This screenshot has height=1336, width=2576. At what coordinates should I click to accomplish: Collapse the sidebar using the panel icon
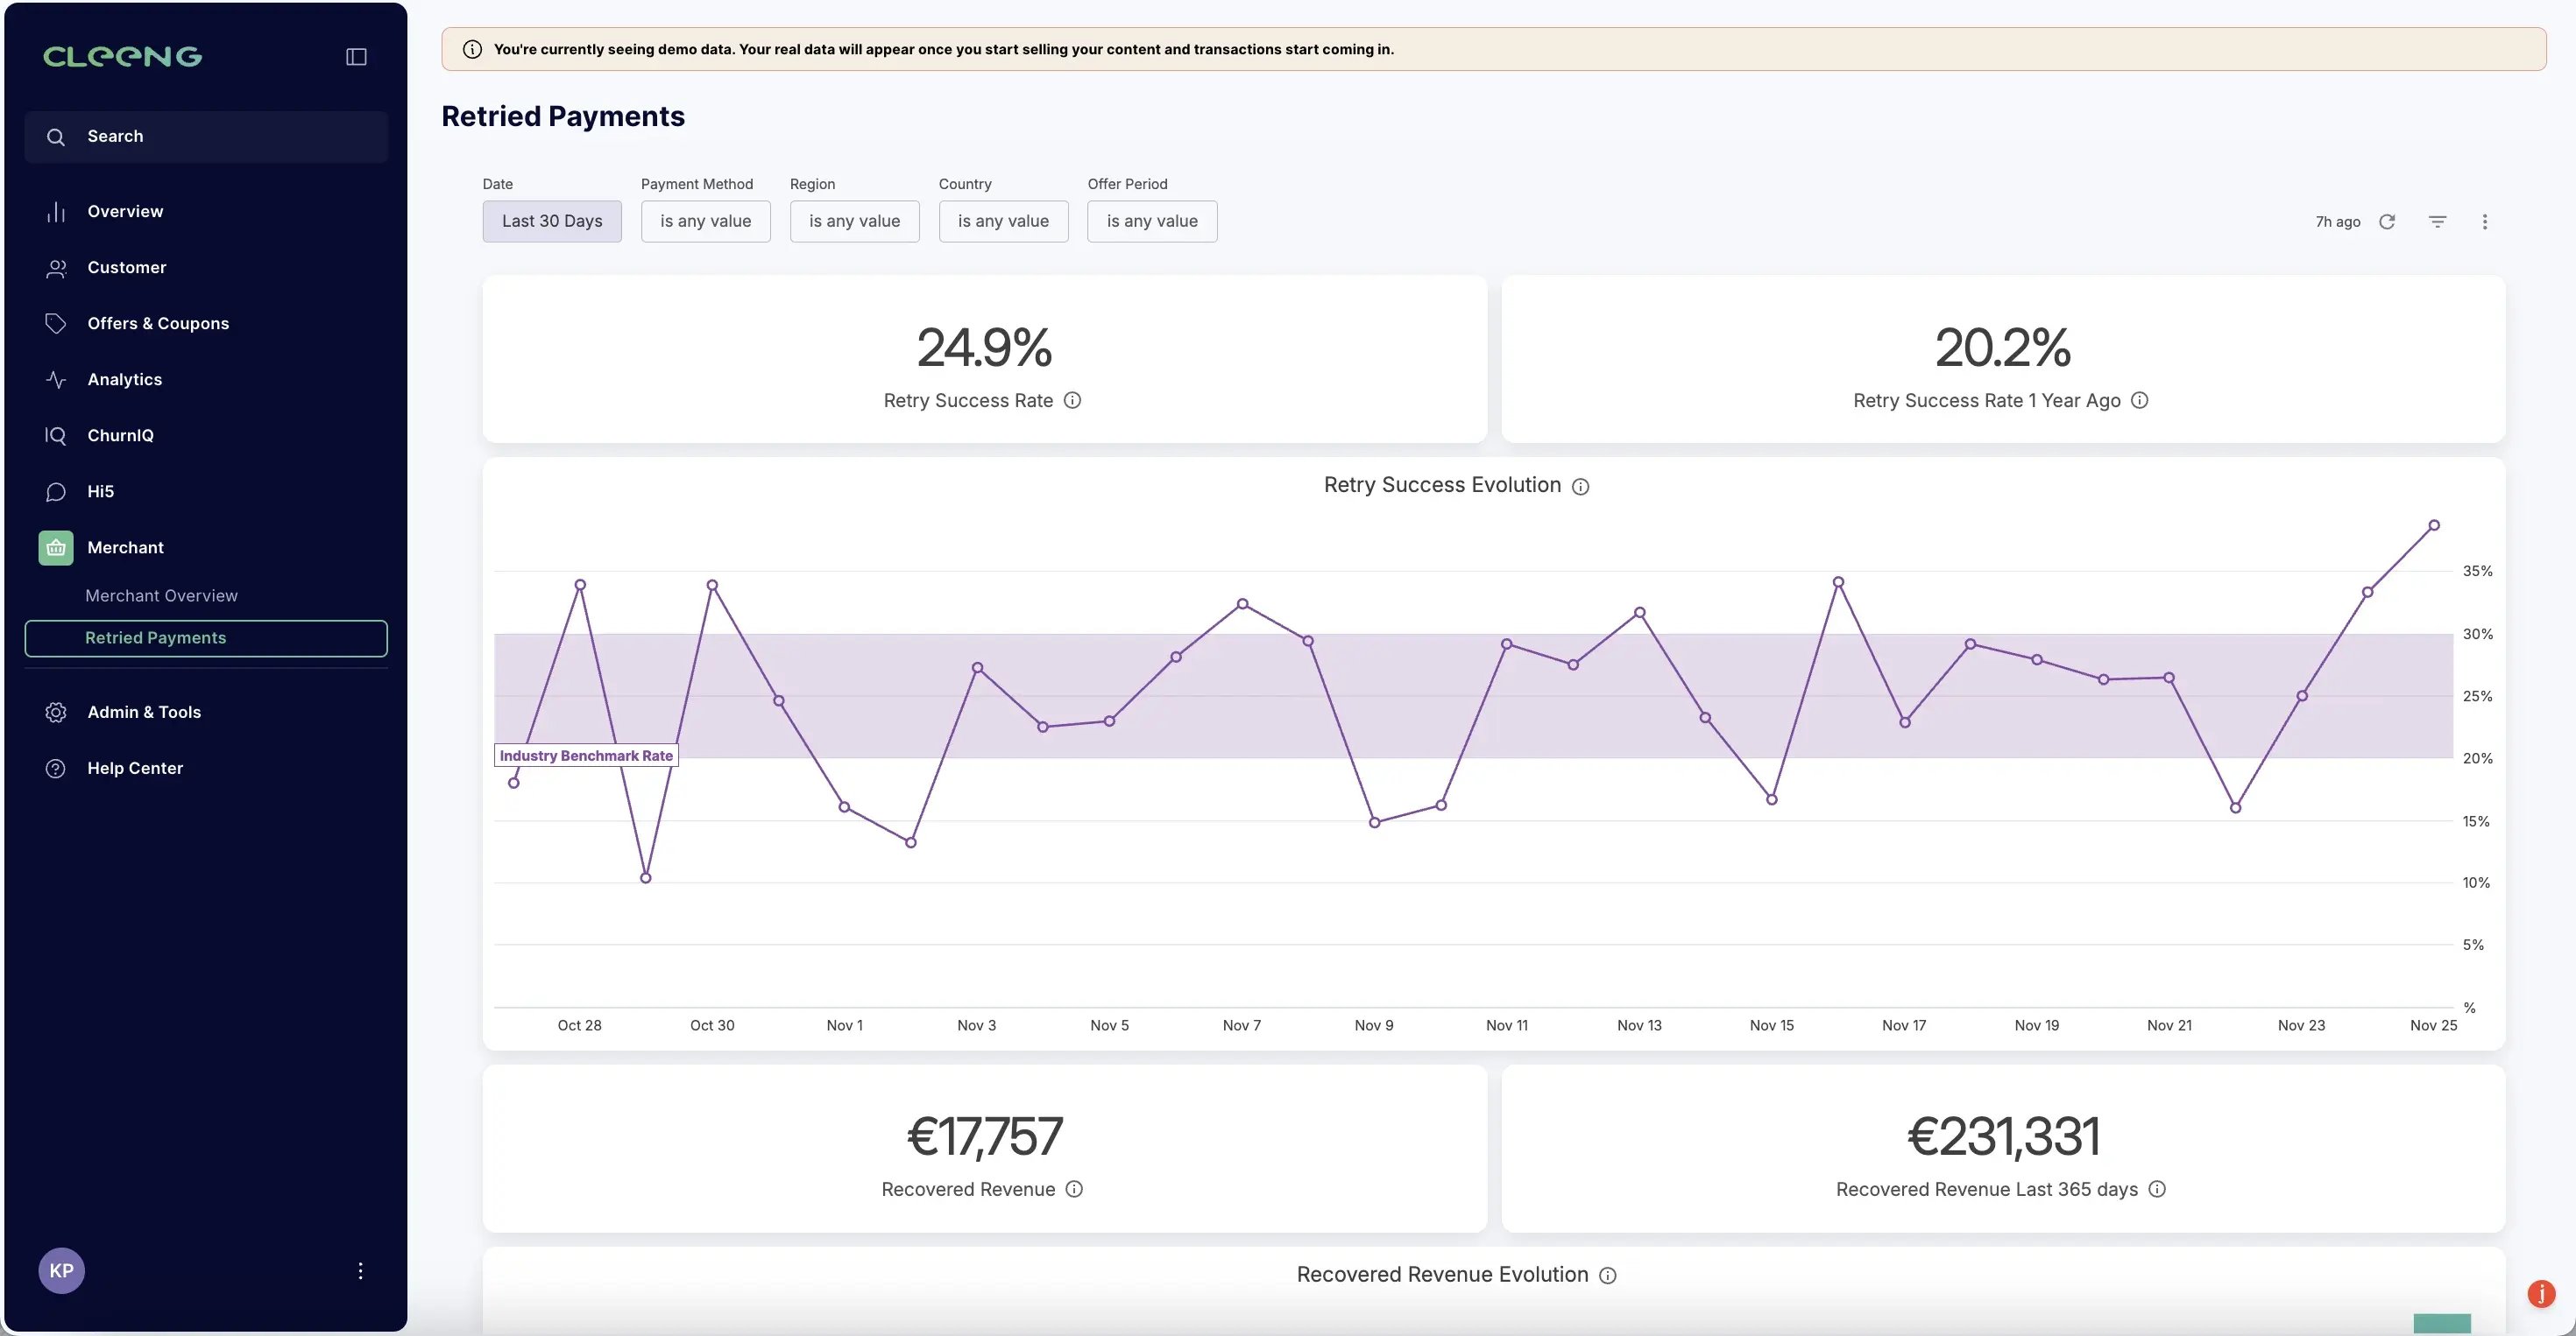click(356, 56)
